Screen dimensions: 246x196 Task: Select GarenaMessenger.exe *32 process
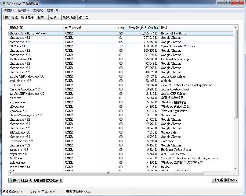point(121,115)
